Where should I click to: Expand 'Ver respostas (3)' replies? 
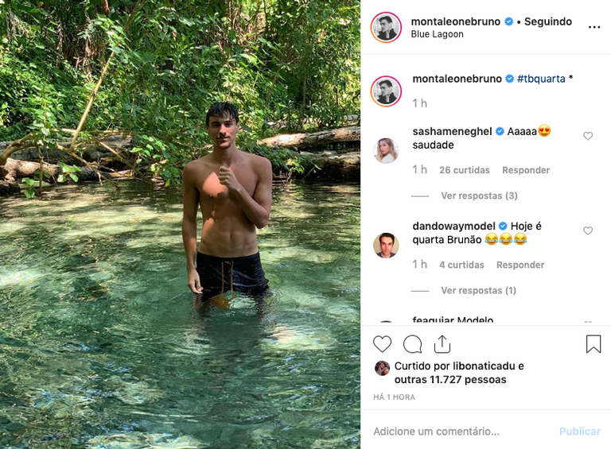[479, 195]
